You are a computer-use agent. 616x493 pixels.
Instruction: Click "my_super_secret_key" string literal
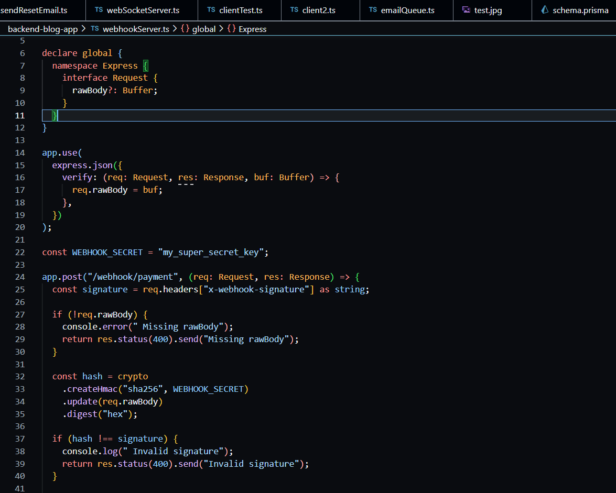tap(211, 253)
